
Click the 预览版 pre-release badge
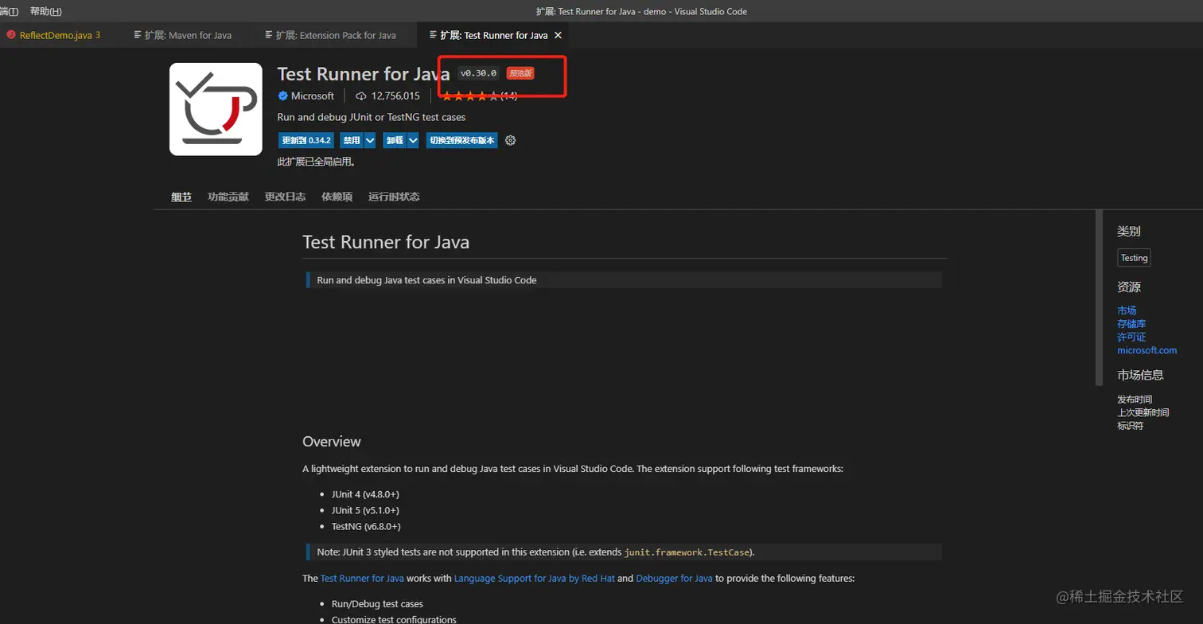point(521,73)
